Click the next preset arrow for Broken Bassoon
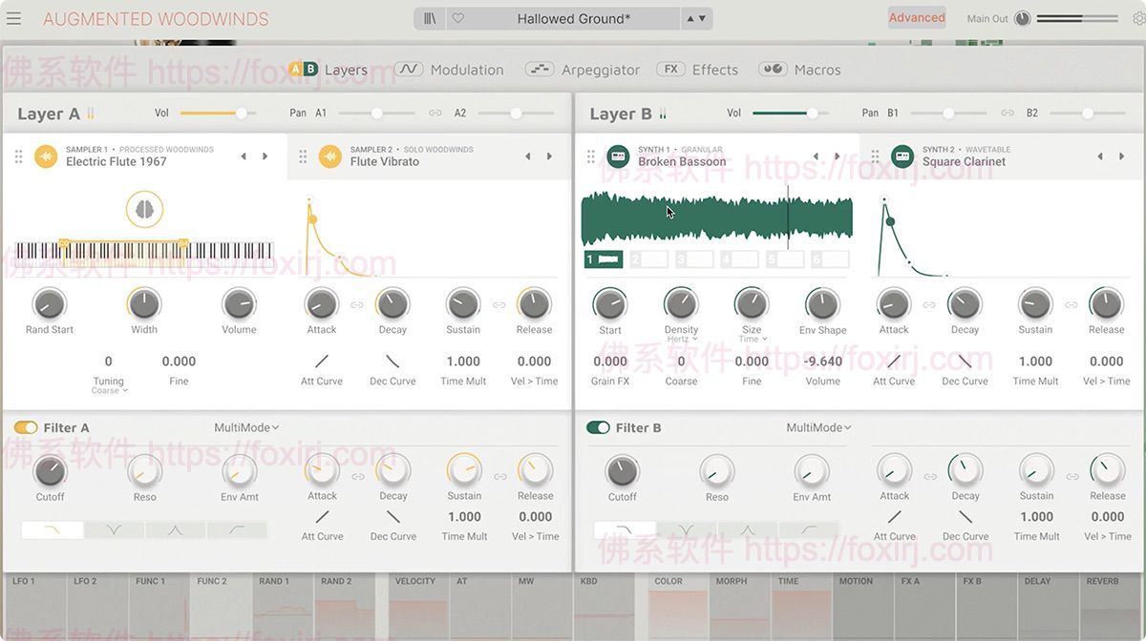 click(837, 155)
